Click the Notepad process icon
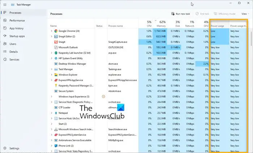 coord(56,113)
